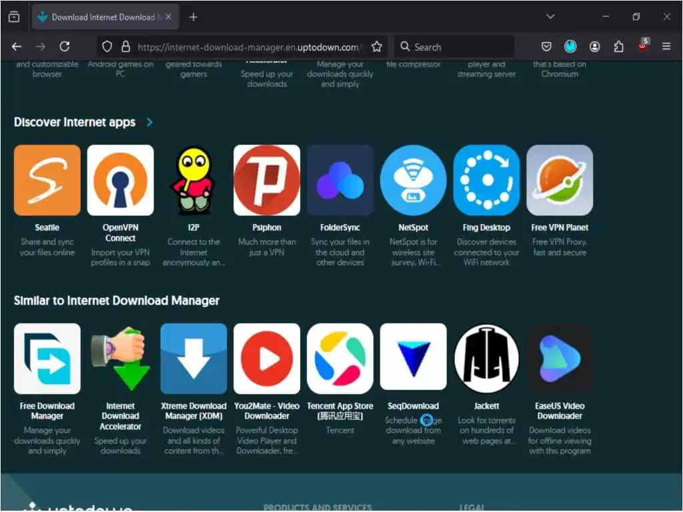
Task: Open the FolderSync app icon
Action: pos(339,180)
